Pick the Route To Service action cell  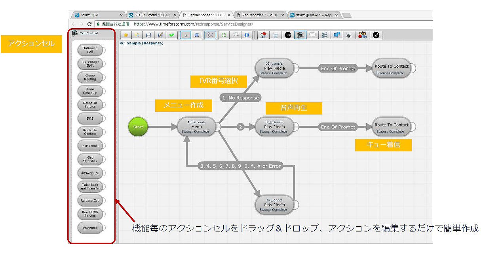[x=90, y=105]
